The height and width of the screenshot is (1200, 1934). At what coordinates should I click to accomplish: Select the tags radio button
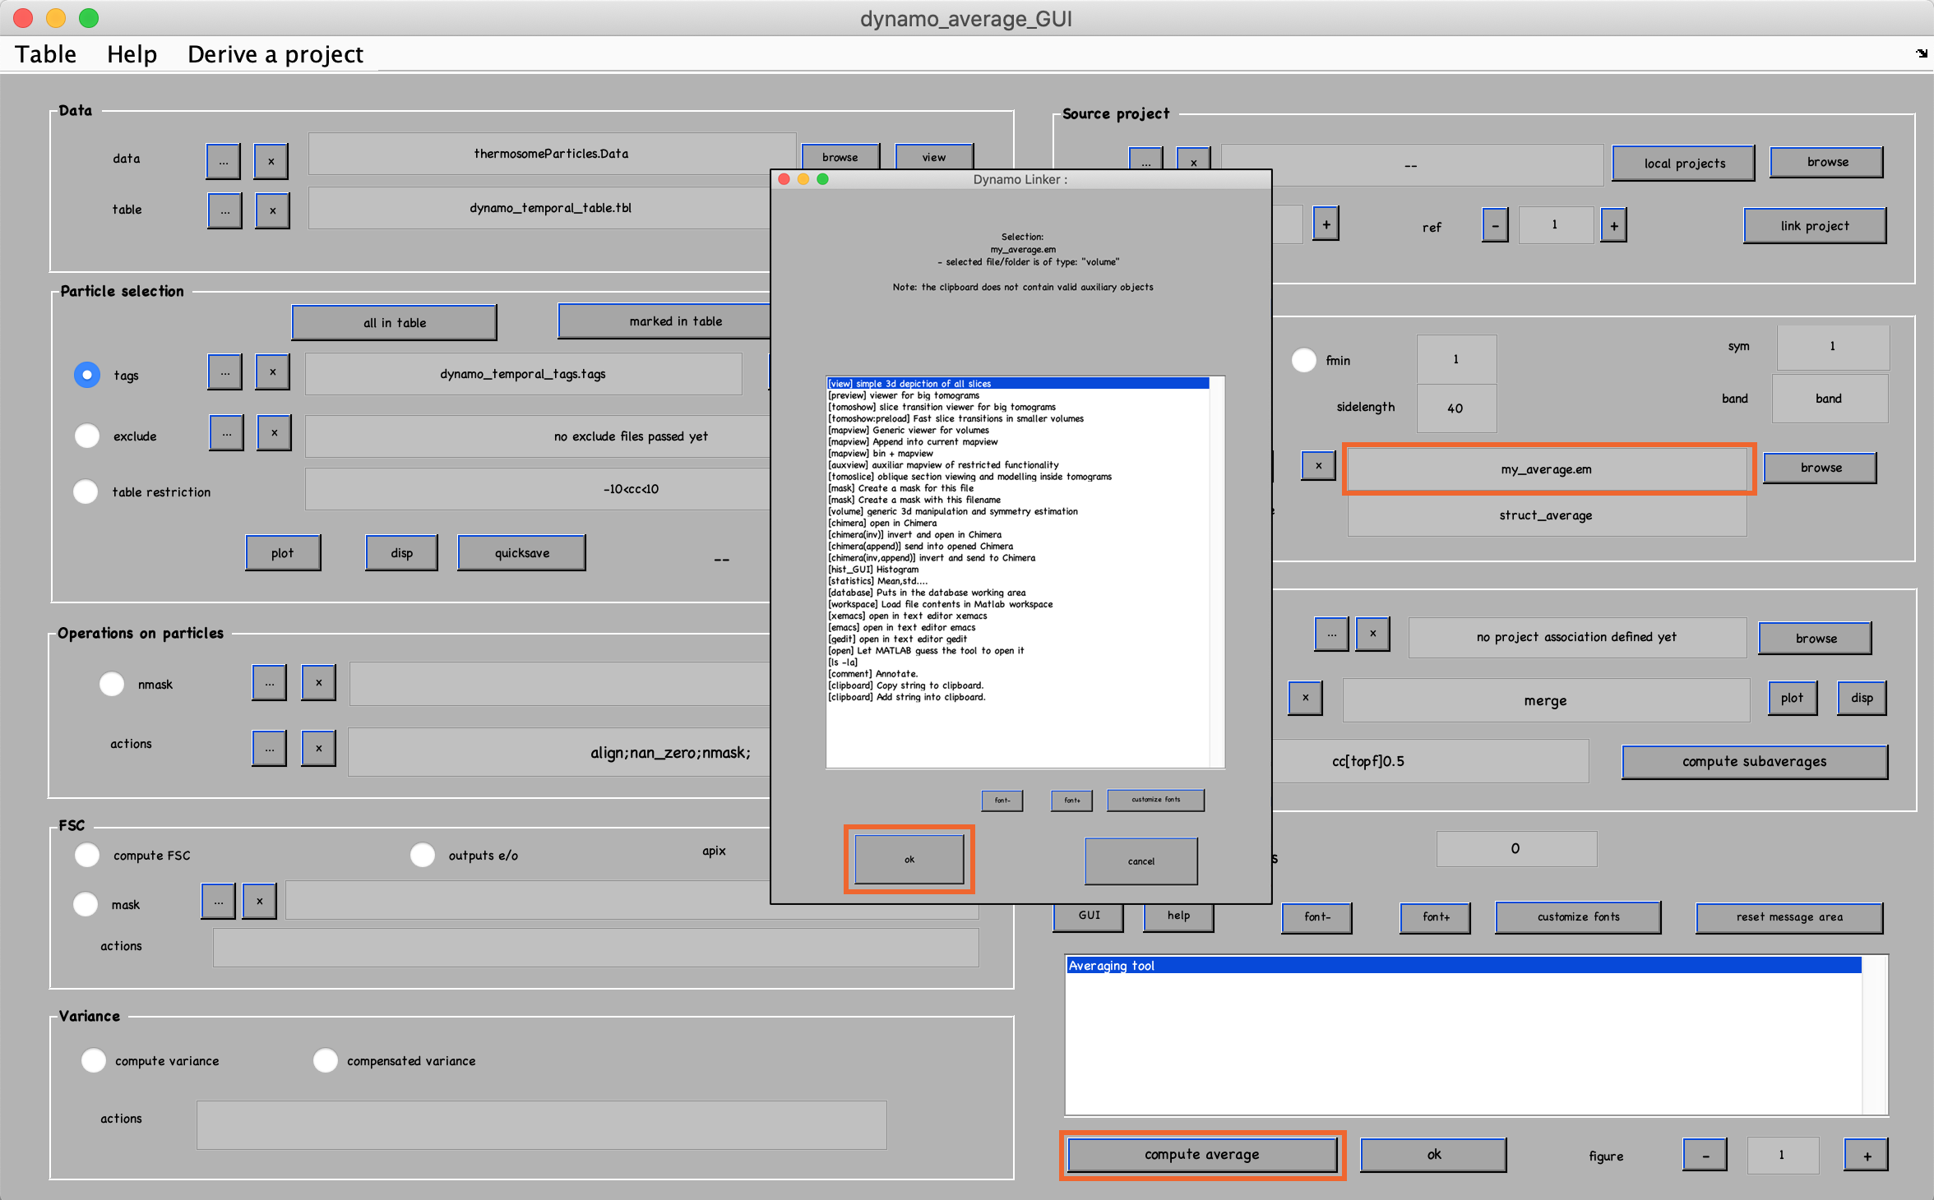coord(87,375)
